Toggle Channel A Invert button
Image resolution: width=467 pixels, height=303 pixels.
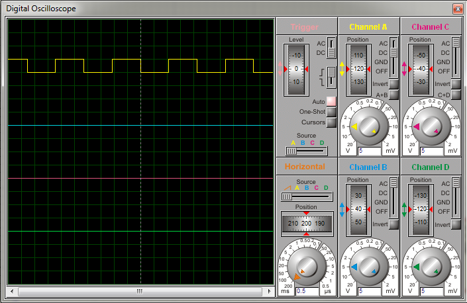click(x=393, y=84)
